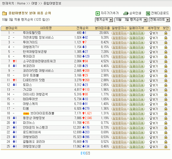Open the 뷰코리아 site name

[x=29, y=66]
